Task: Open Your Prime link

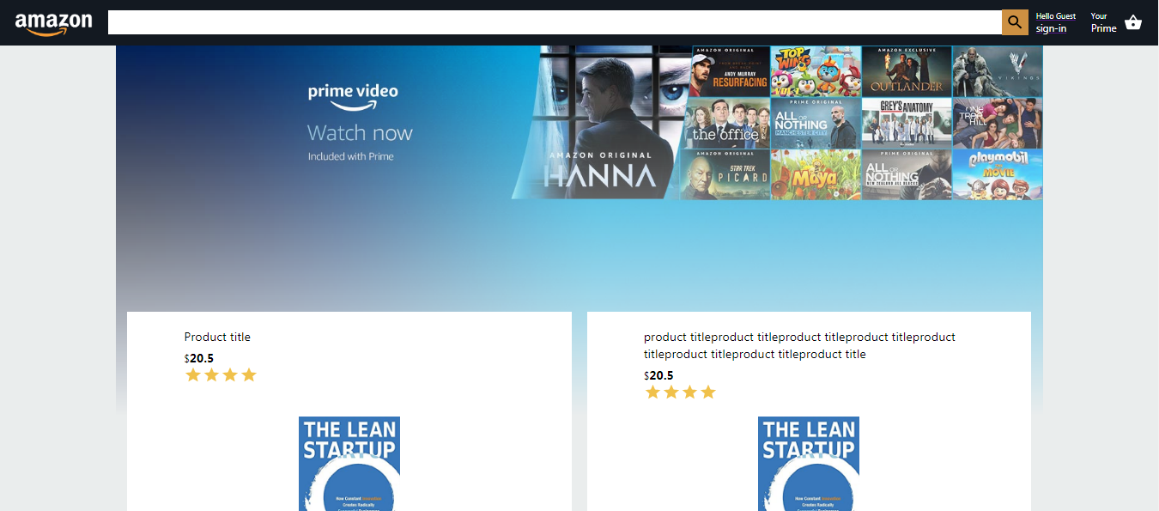Action: click(x=1103, y=22)
